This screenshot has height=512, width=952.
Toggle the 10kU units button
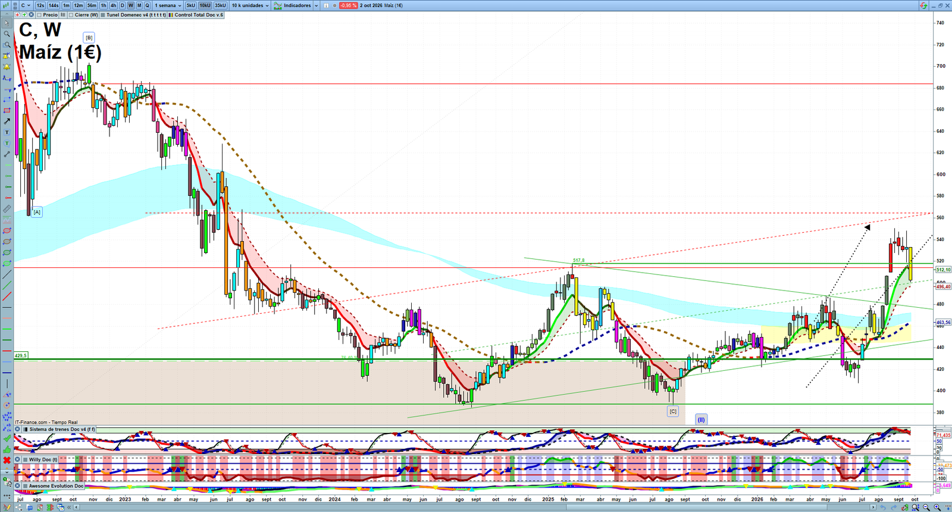[205, 5]
